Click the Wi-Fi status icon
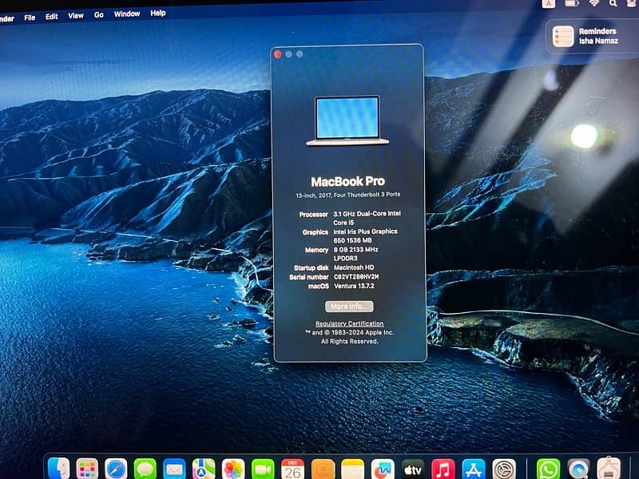 593,4
